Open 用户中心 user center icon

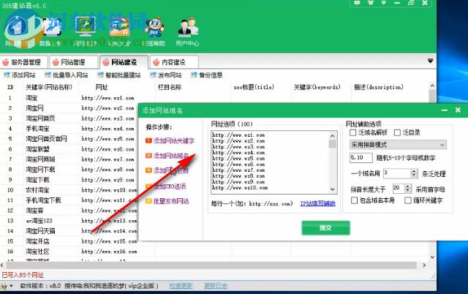(187, 32)
